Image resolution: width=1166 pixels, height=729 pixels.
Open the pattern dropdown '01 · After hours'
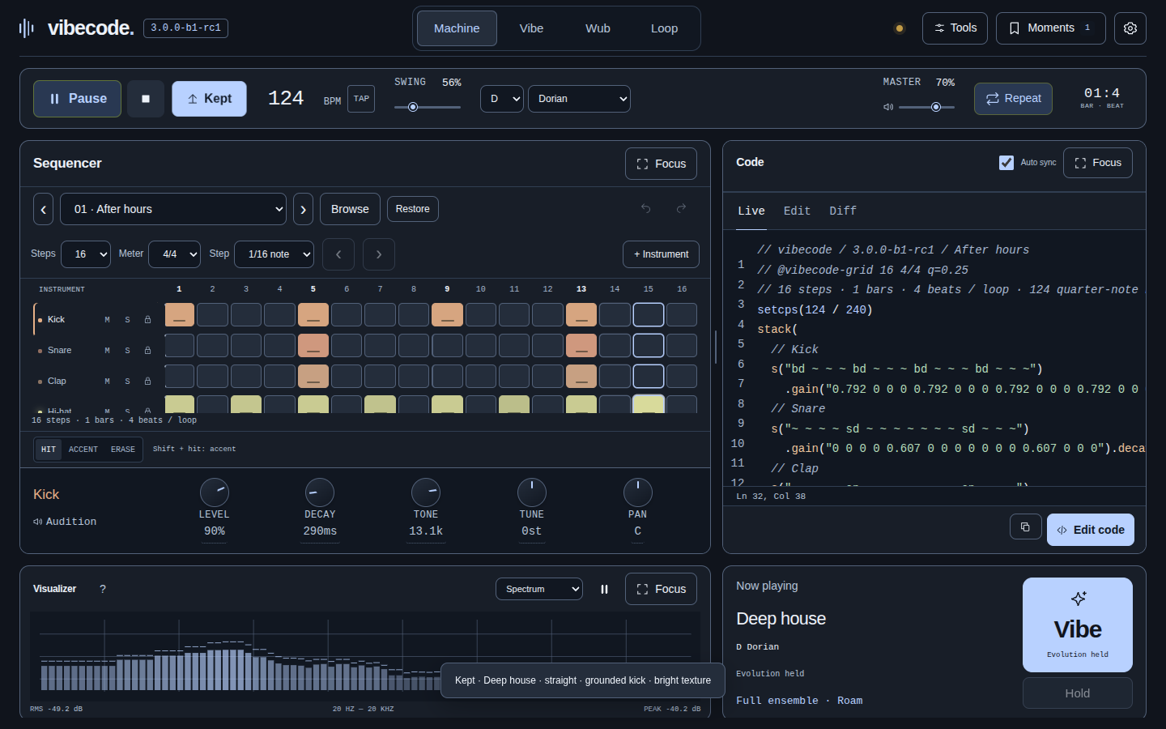(x=174, y=209)
